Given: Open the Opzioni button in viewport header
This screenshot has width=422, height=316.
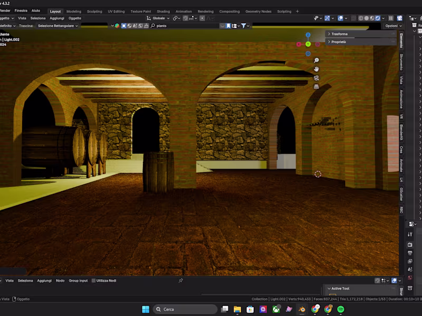Looking at the screenshot, I should (x=392, y=26).
